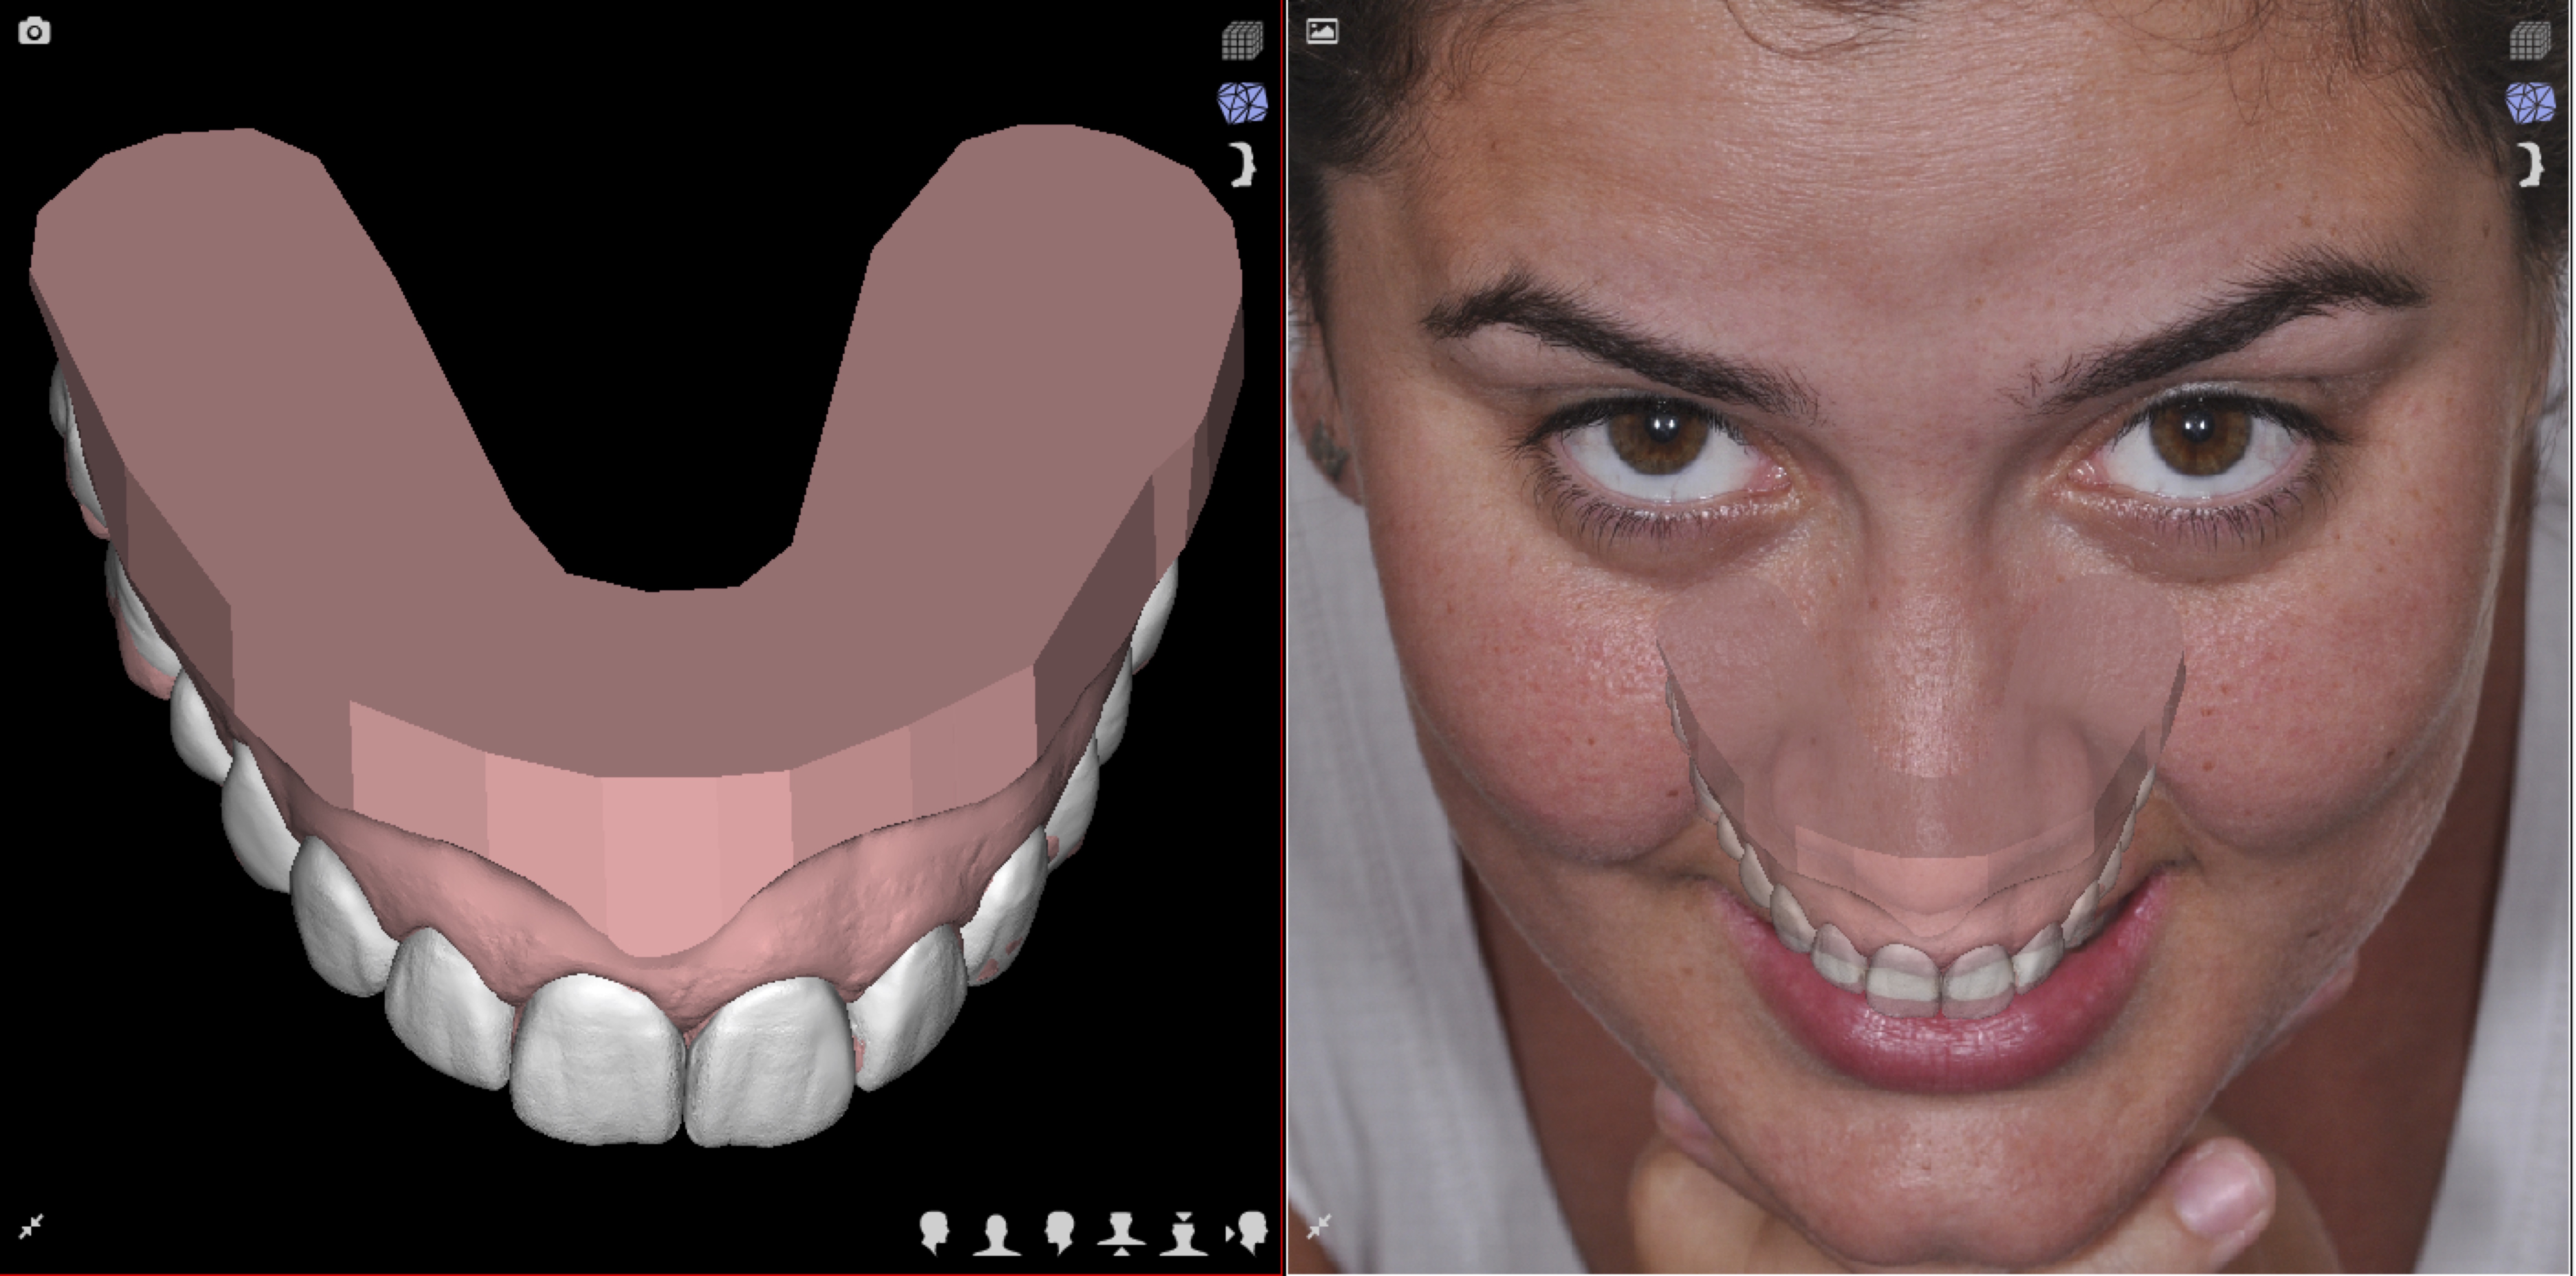Viewport: 2576px width, 1276px height.
Task: Select the head view from above
Action: coord(1183,1234)
